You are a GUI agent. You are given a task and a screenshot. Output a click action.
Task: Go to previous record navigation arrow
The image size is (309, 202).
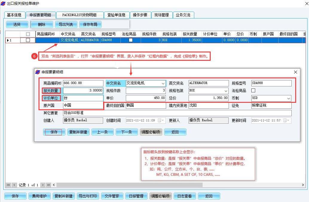[14, 185]
